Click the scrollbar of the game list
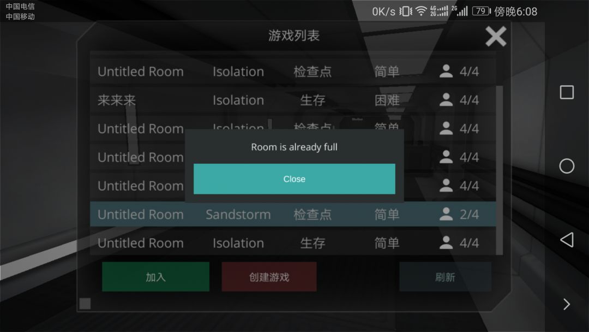 (500, 170)
